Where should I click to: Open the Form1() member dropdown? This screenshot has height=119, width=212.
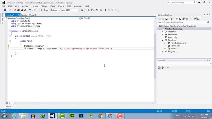pyautogui.click(x=118, y=18)
